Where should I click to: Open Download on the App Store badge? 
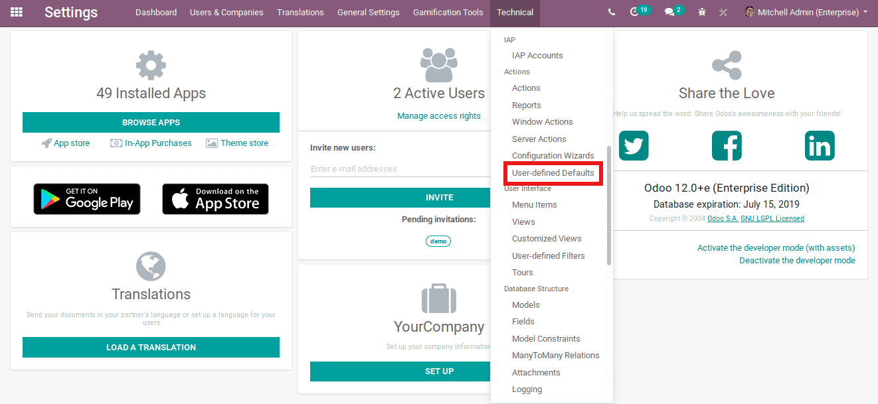point(215,199)
